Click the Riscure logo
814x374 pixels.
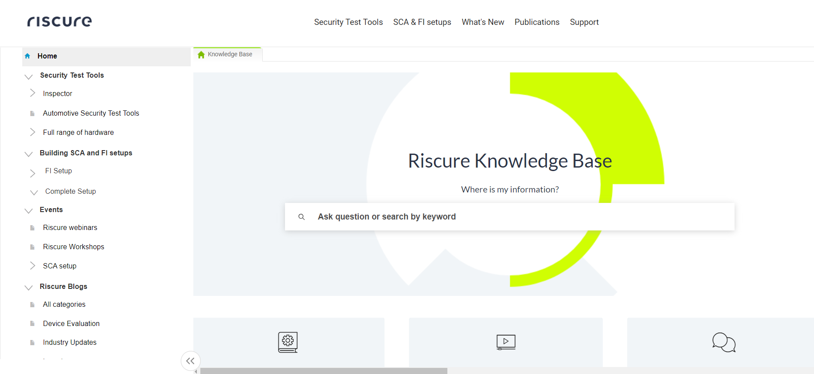[59, 21]
